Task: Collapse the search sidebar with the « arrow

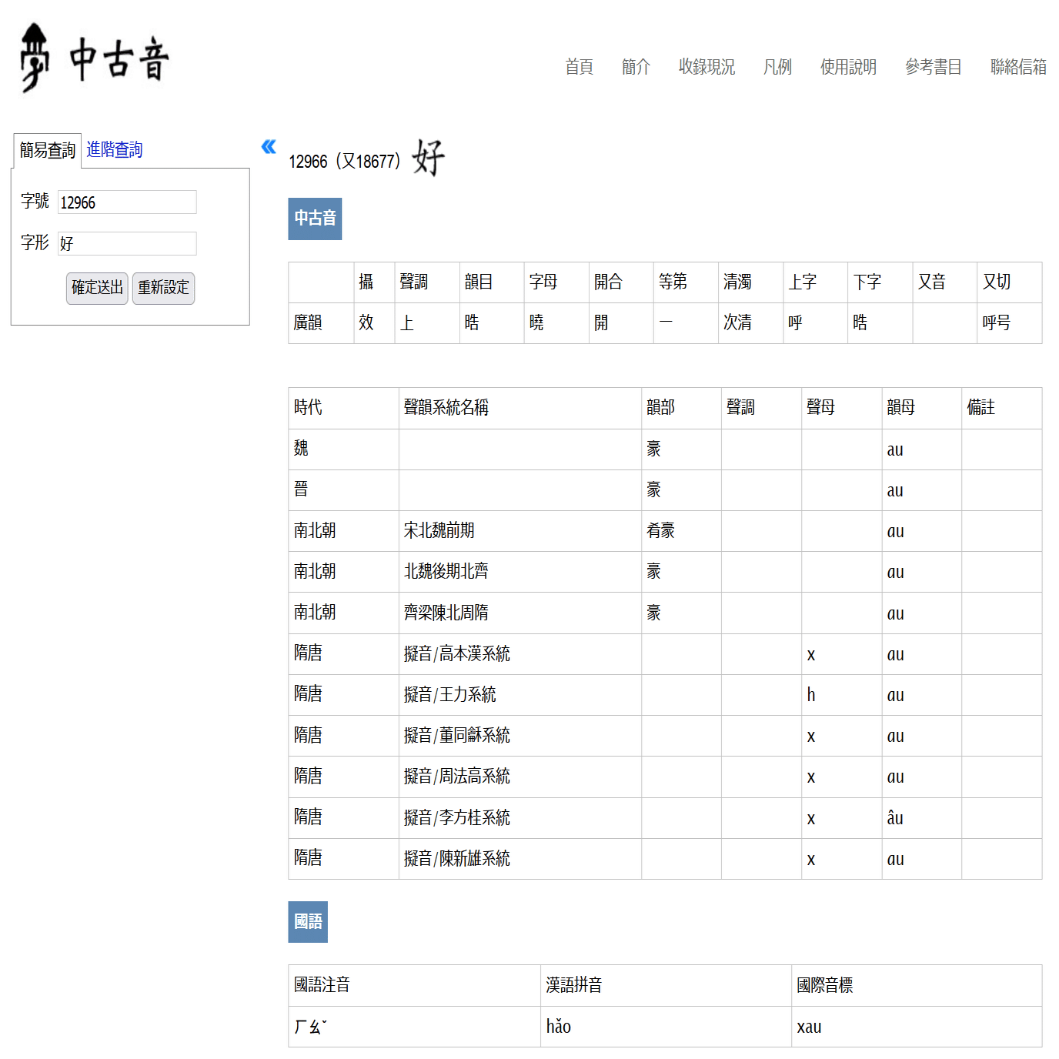Action: pyautogui.click(x=268, y=147)
